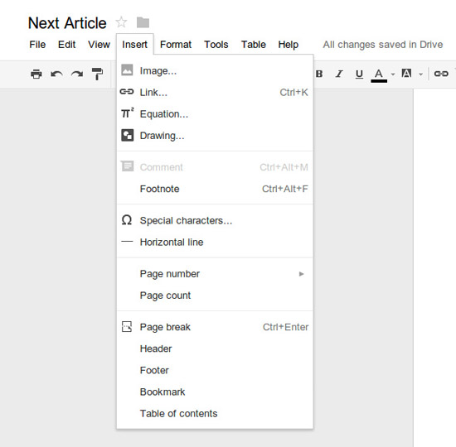The width and height of the screenshot is (456, 447).
Task: Expand the background color dropdown arrow
Action: (x=420, y=74)
